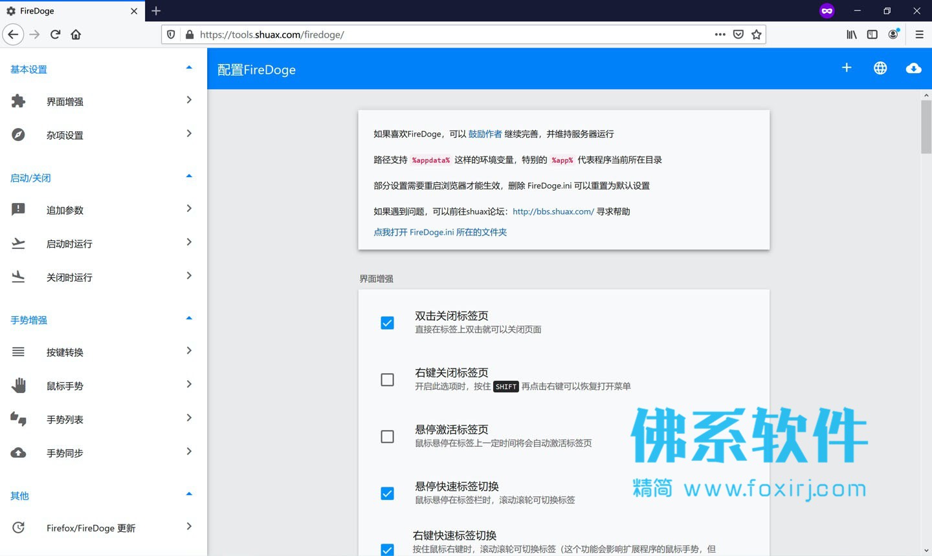The image size is (932, 556).
Task: Click the 鼓励作者 link
Action: (485, 134)
